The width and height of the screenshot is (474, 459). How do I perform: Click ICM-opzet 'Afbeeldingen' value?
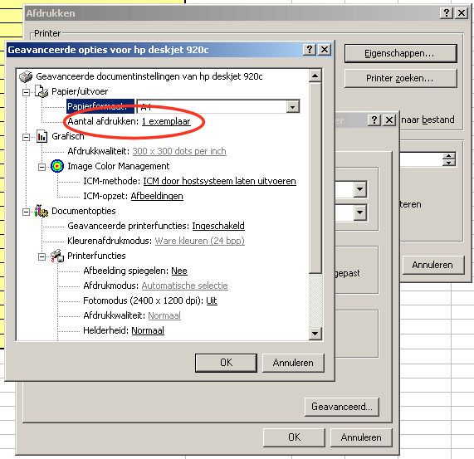157,196
